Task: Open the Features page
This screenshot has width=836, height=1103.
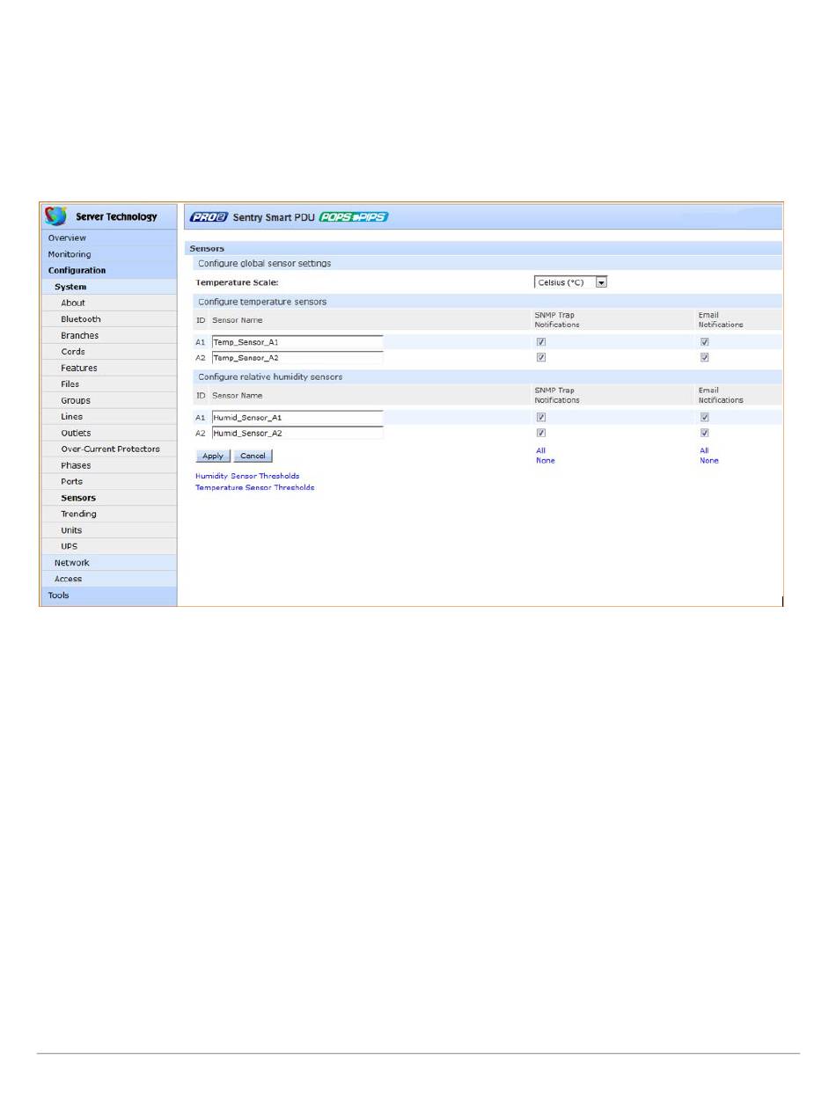Action: click(x=109, y=369)
